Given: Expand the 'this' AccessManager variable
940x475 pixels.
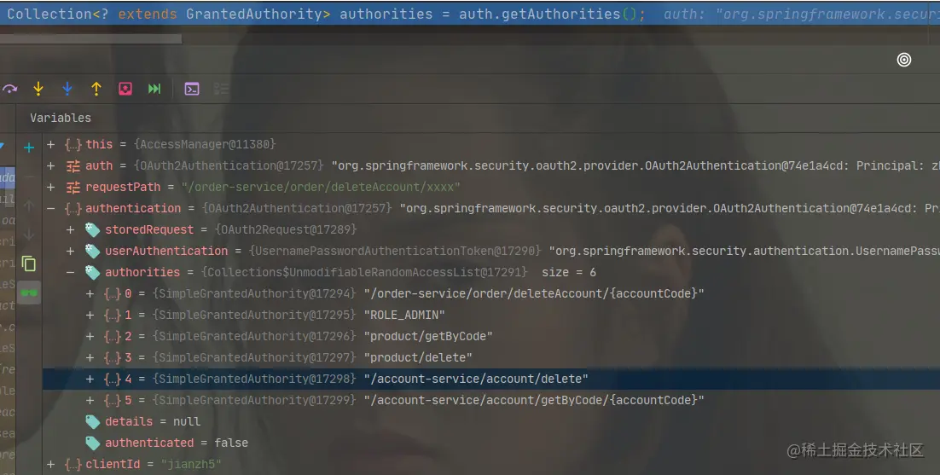Looking at the screenshot, I should pos(51,144).
